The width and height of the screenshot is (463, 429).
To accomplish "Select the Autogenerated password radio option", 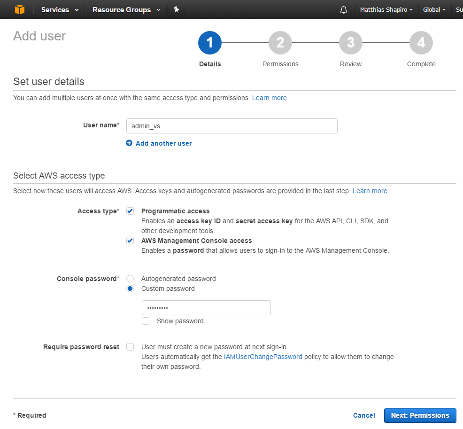I will pos(130,279).
